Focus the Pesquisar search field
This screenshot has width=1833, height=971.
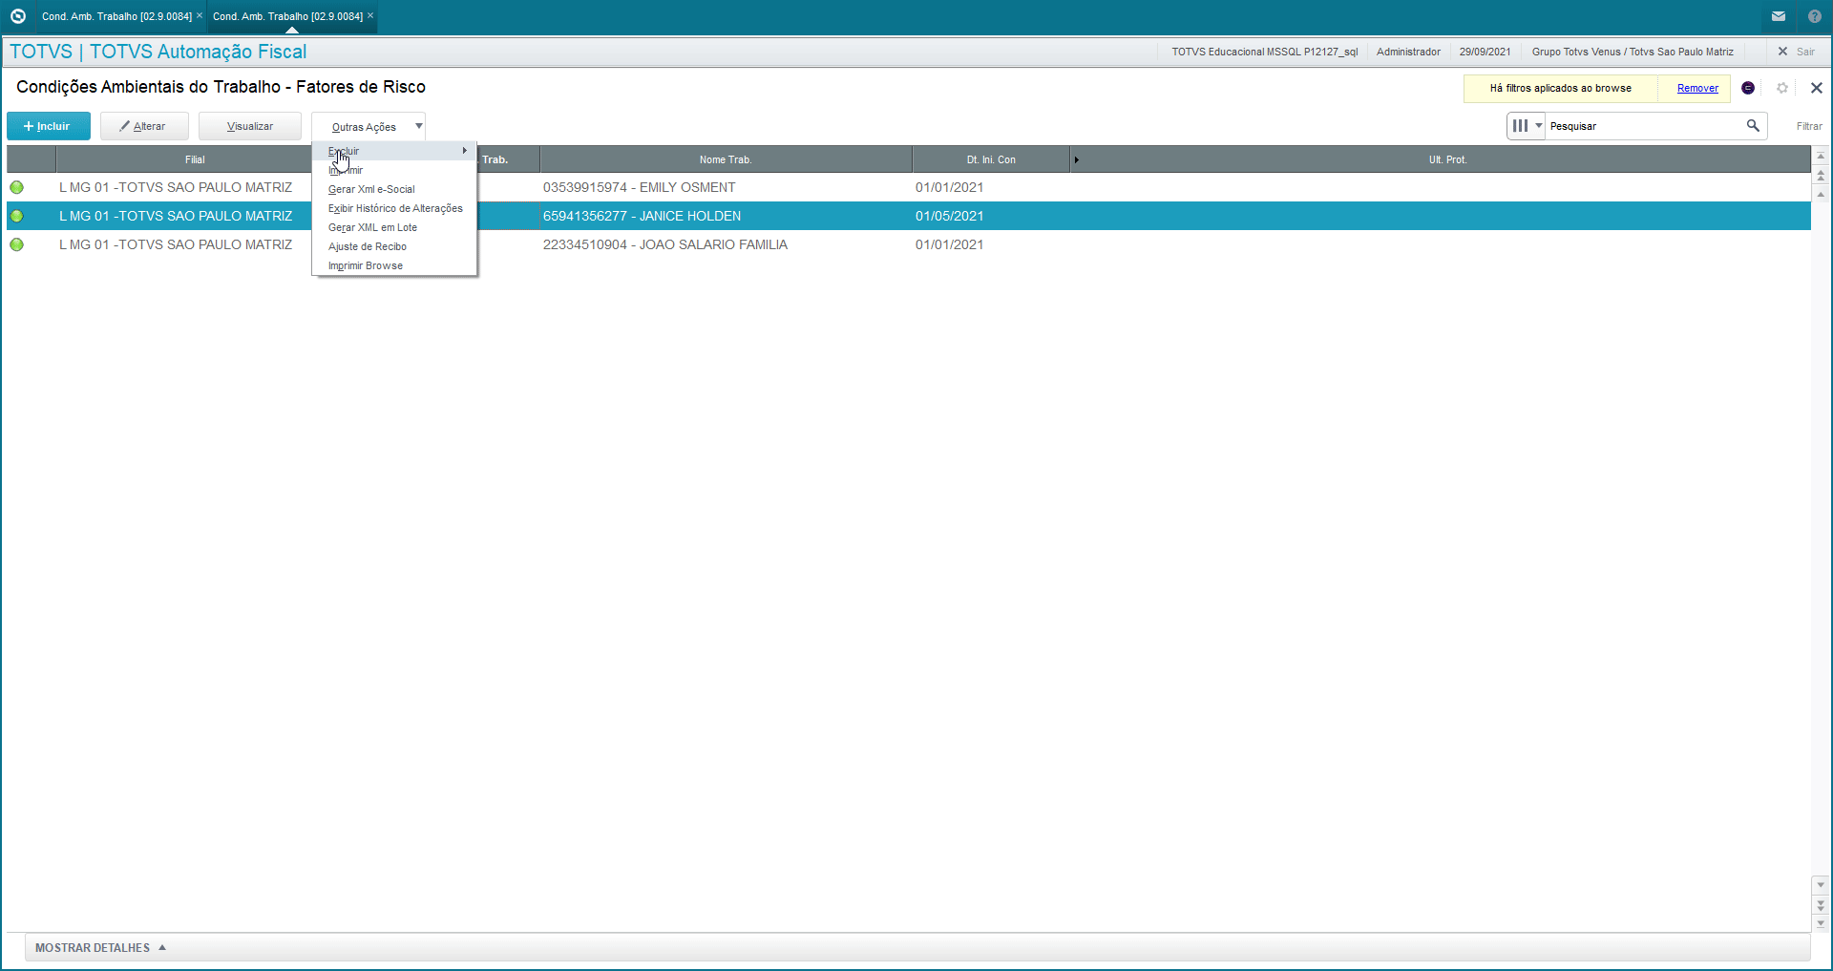pyautogui.click(x=1645, y=126)
